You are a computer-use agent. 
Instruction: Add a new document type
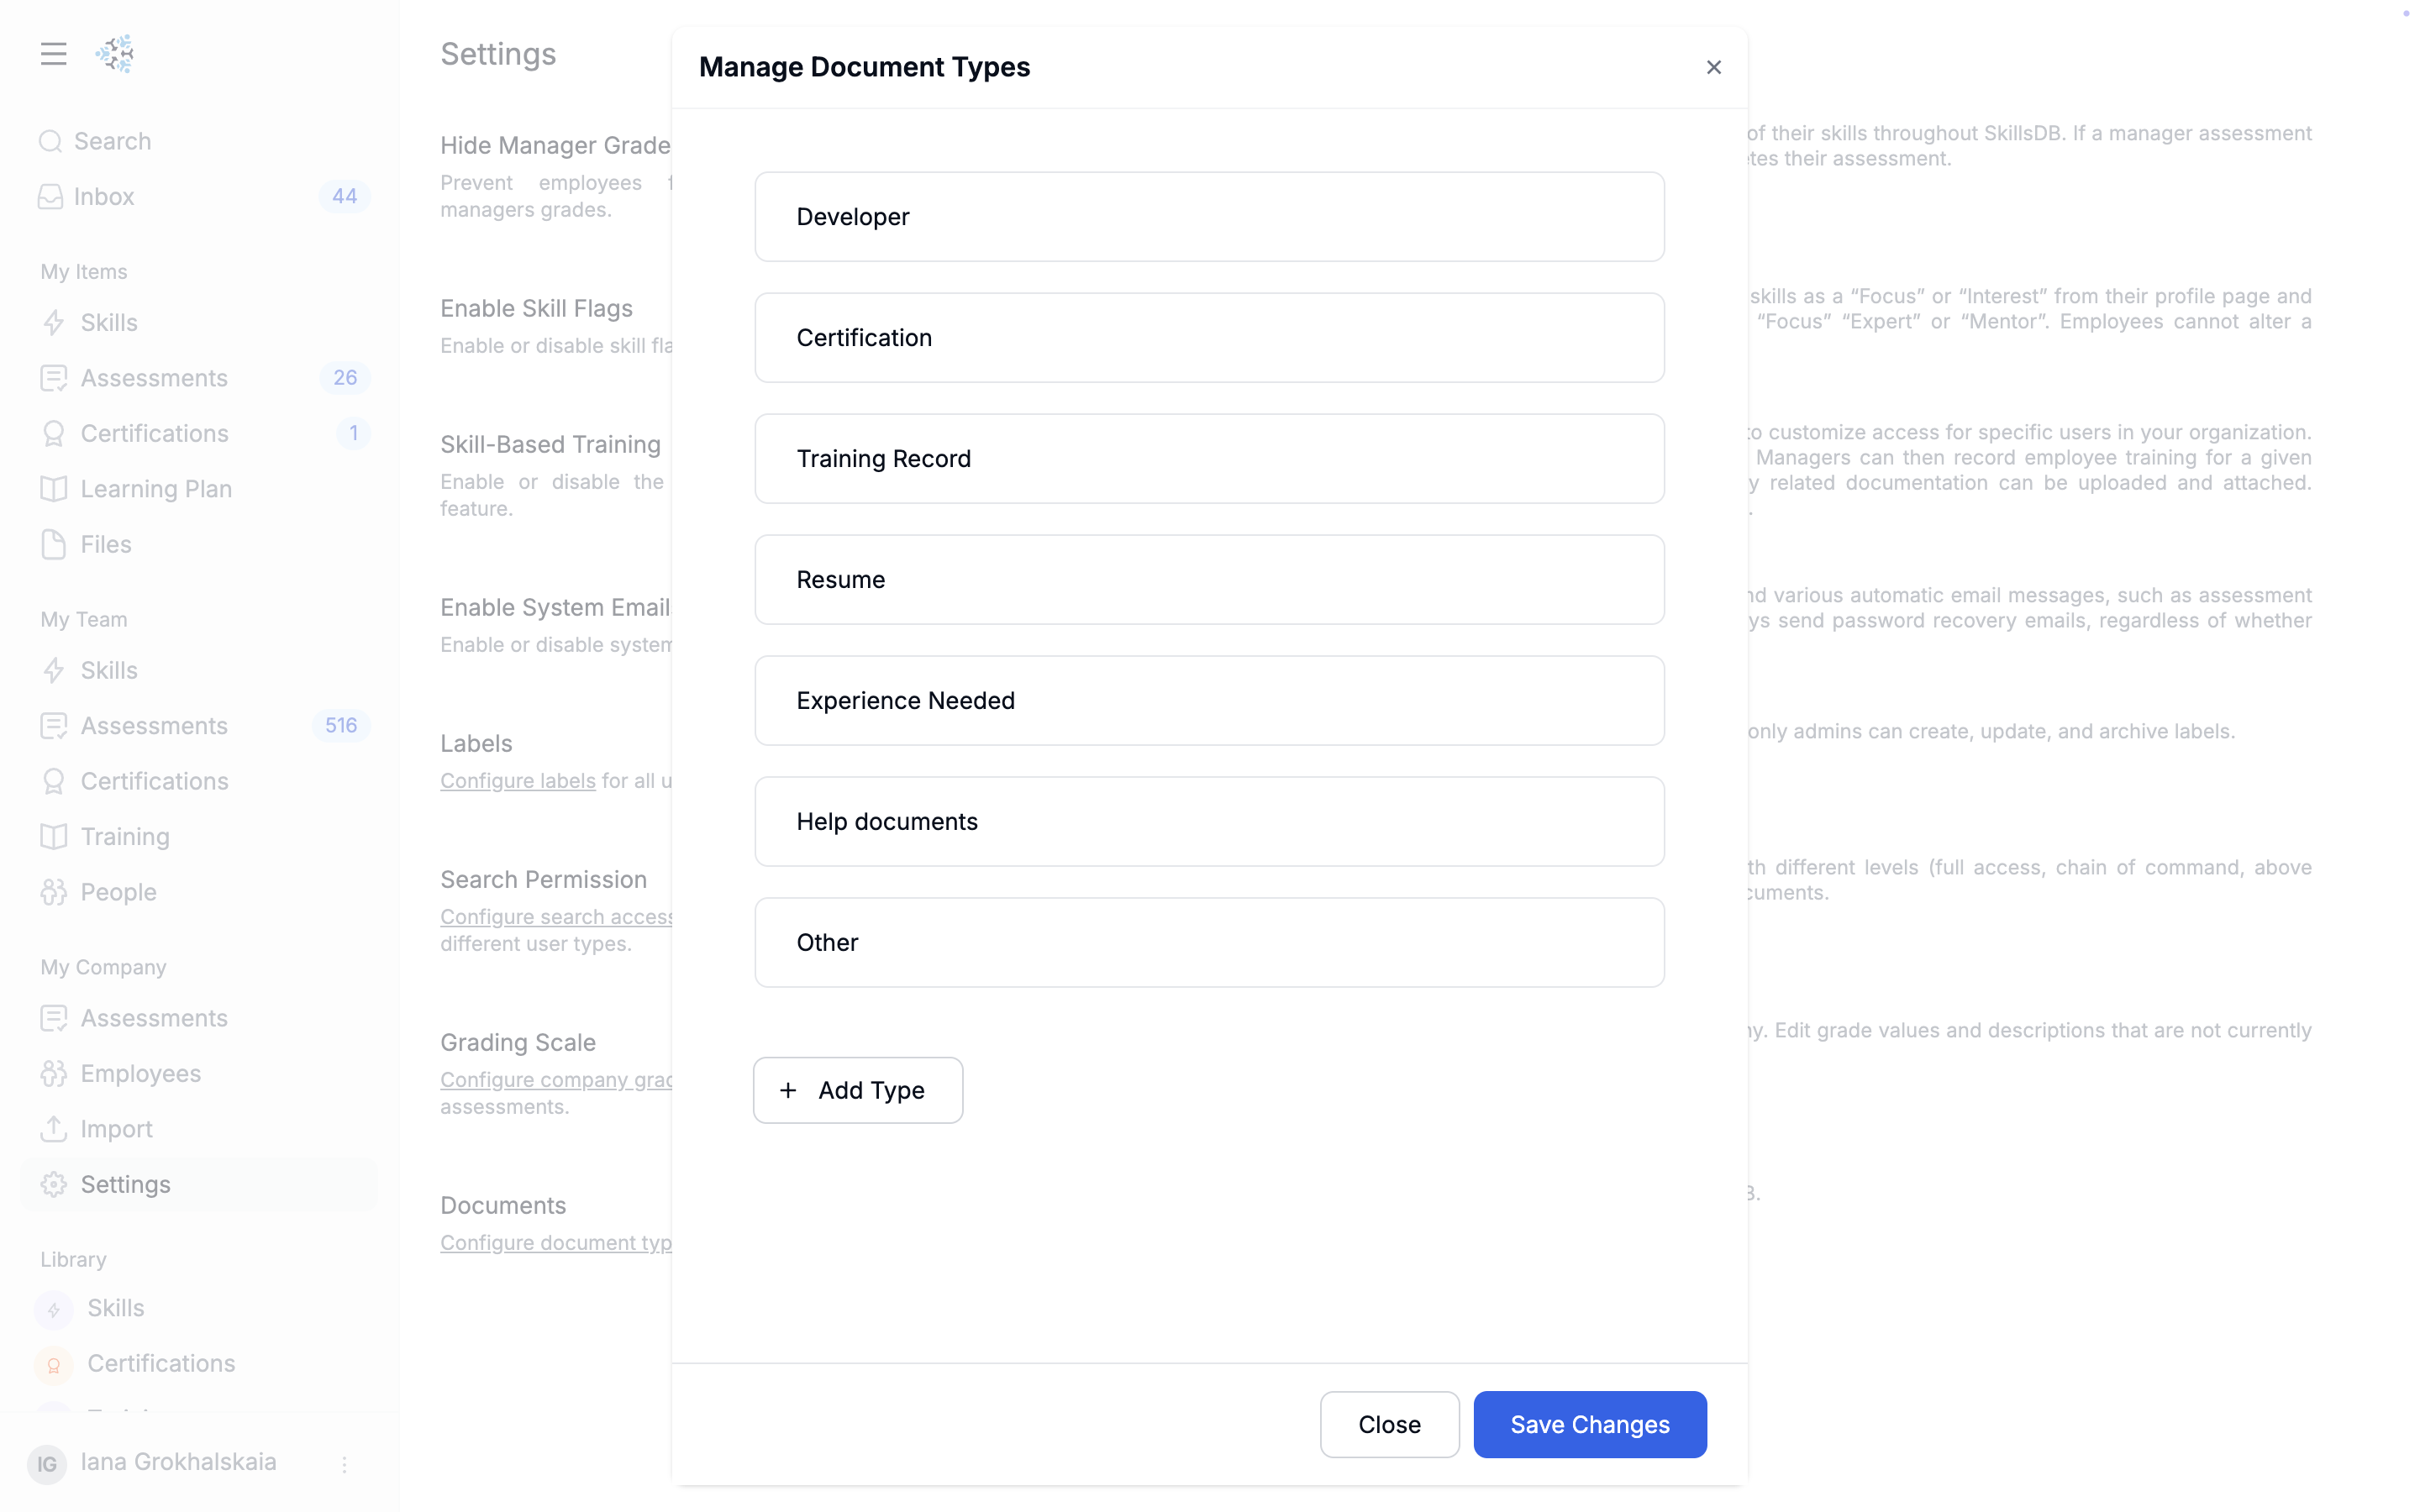point(858,1090)
